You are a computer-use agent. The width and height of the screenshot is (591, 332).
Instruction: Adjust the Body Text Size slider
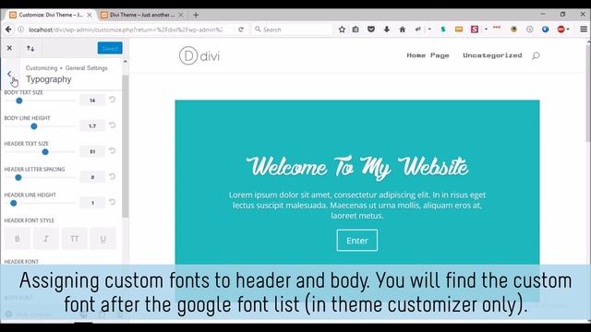coord(18,101)
